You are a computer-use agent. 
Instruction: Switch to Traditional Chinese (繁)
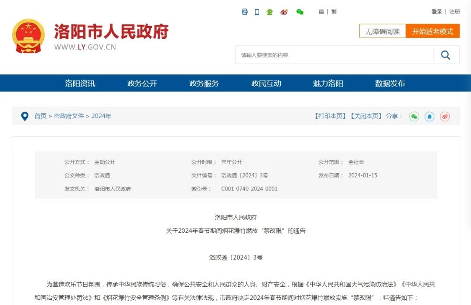[334, 12]
